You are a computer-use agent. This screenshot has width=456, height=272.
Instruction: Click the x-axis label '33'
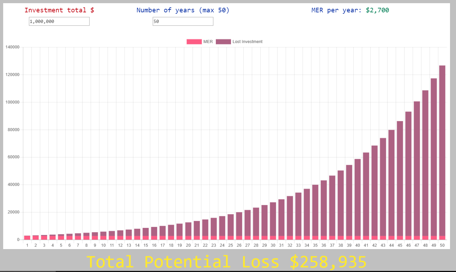point(298,245)
